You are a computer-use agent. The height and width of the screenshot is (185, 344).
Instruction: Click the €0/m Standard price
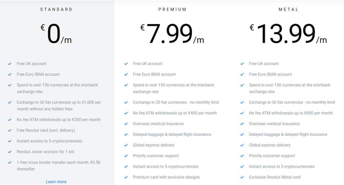click(56, 34)
